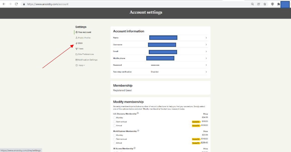This screenshot has width=291, height=152.
Task: Click the masked Password value
Action: pos(155,65)
